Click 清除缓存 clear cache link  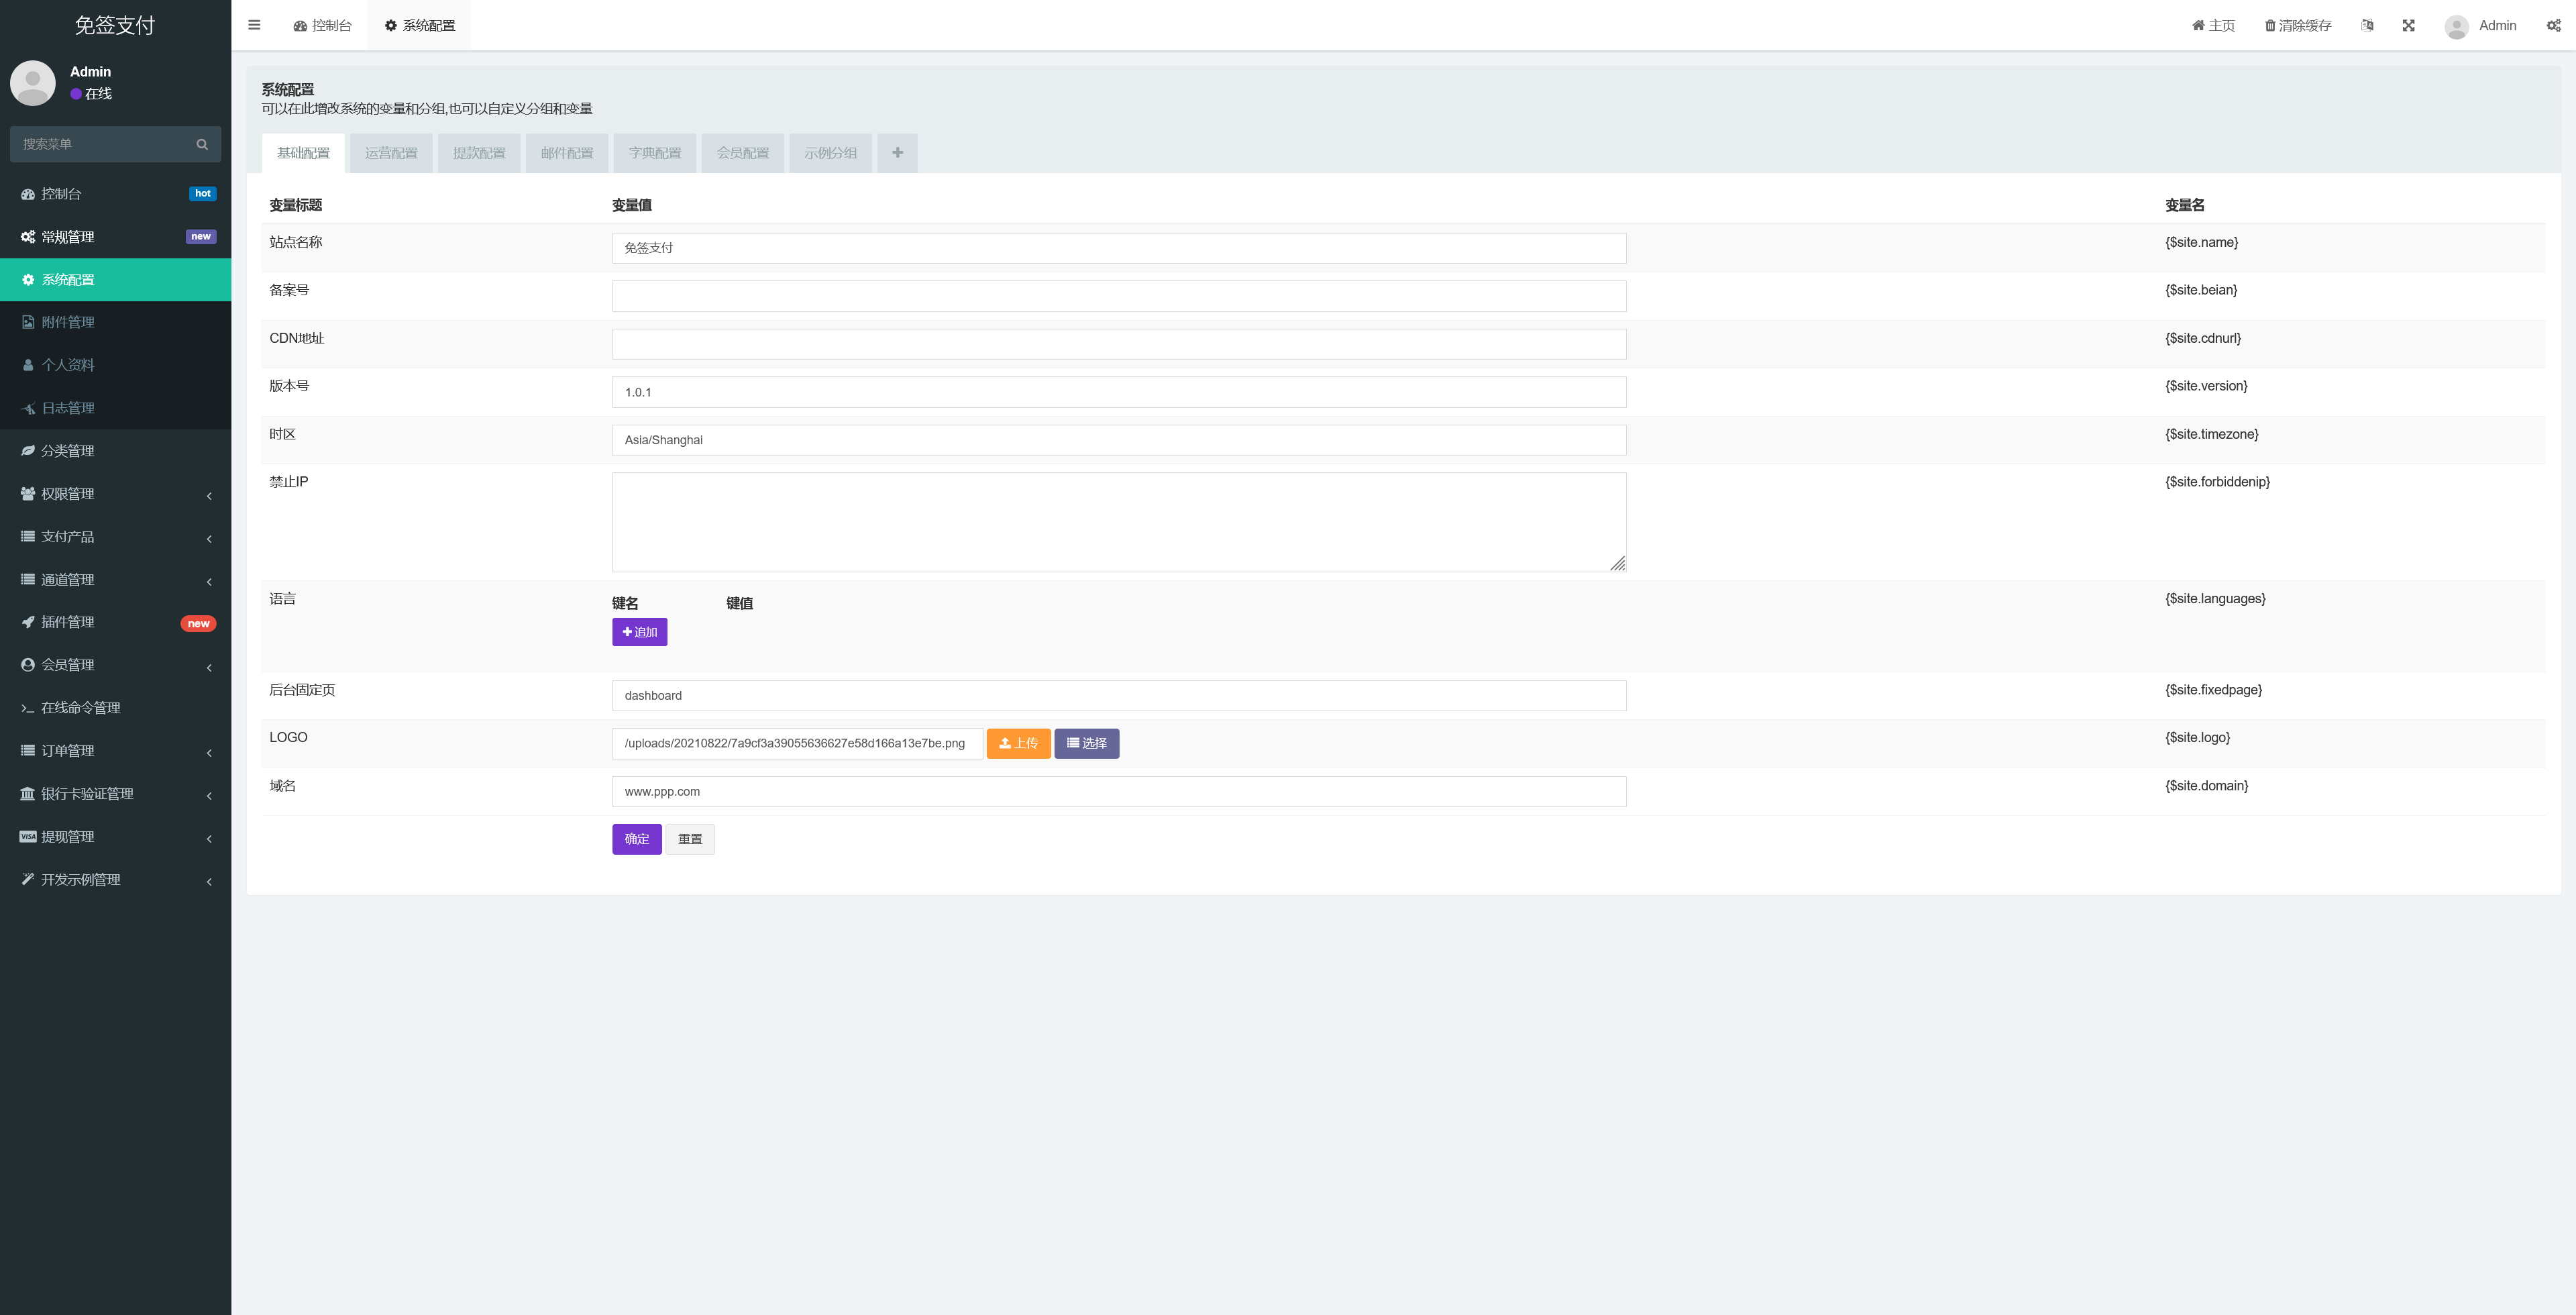tap(2297, 25)
